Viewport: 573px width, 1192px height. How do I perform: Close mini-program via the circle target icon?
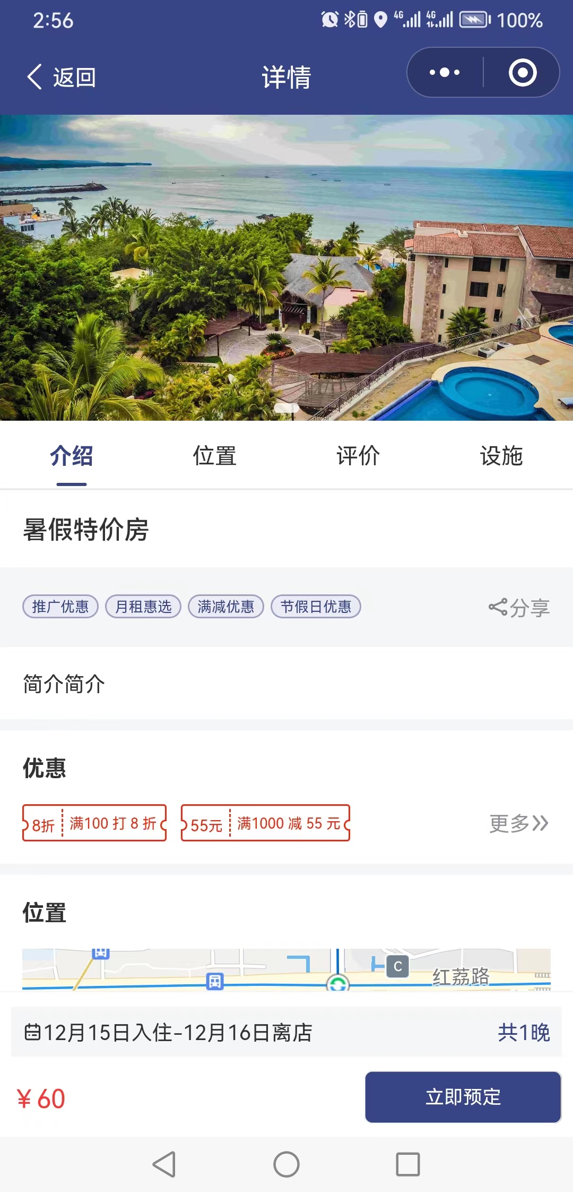point(523,72)
